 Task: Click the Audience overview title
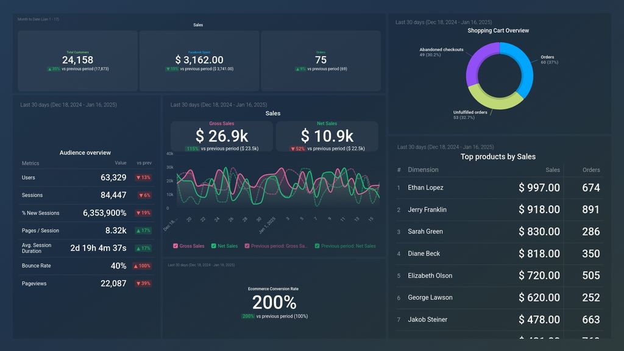coord(85,153)
